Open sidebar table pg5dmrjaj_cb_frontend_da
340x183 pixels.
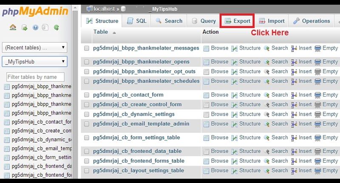point(42,166)
